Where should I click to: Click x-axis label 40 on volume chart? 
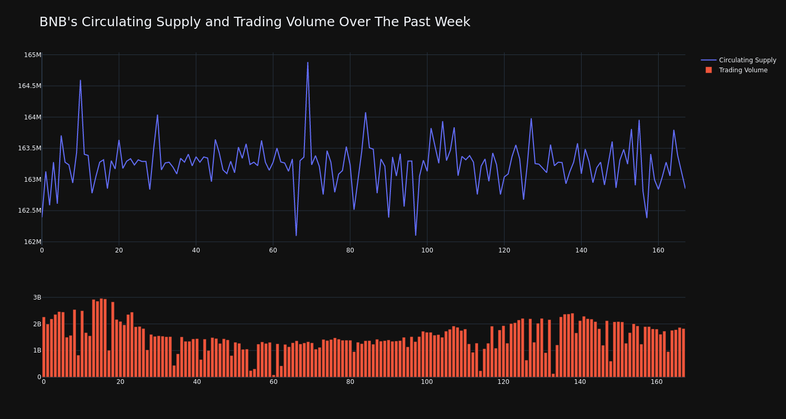tap(197, 382)
